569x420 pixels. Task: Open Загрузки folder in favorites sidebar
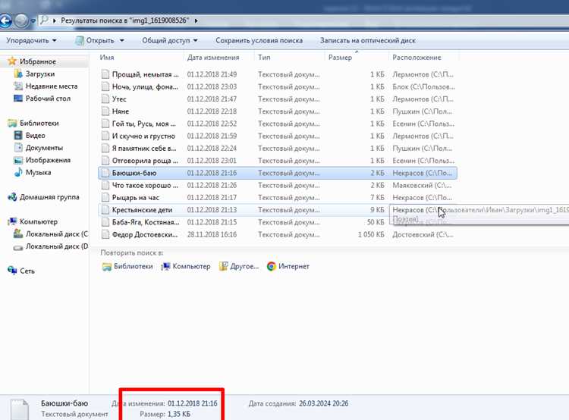[40, 74]
